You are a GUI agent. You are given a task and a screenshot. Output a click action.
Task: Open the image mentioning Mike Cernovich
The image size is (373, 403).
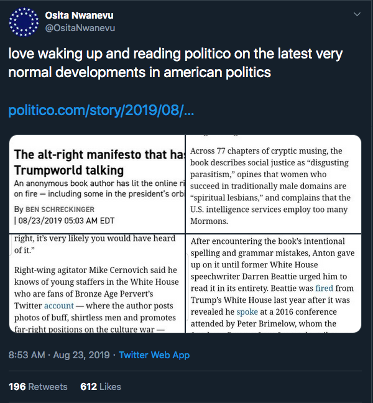pyautogui.click(x=98, y=284)
